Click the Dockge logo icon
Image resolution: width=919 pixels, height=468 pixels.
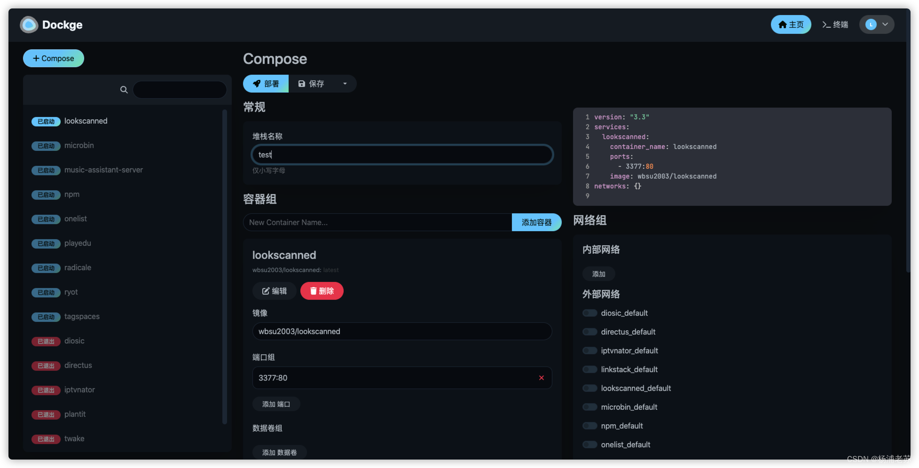29,25
